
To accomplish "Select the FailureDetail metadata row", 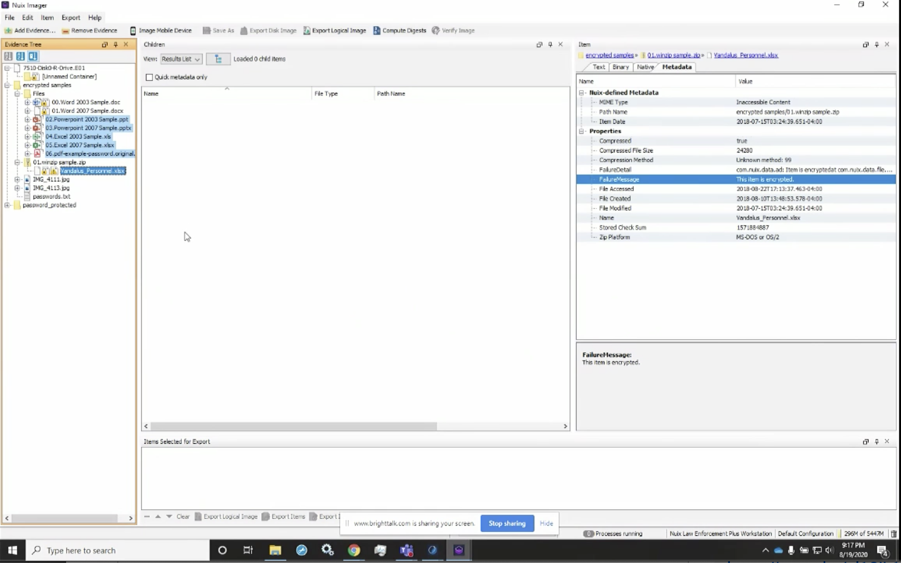I will pyautogui.click(x=666, y=169).
